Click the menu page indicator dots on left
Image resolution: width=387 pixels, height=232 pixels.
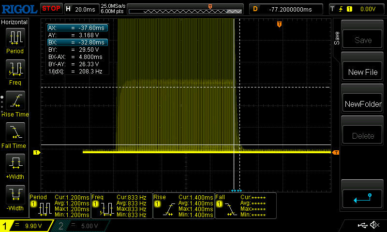click(2, 104)
